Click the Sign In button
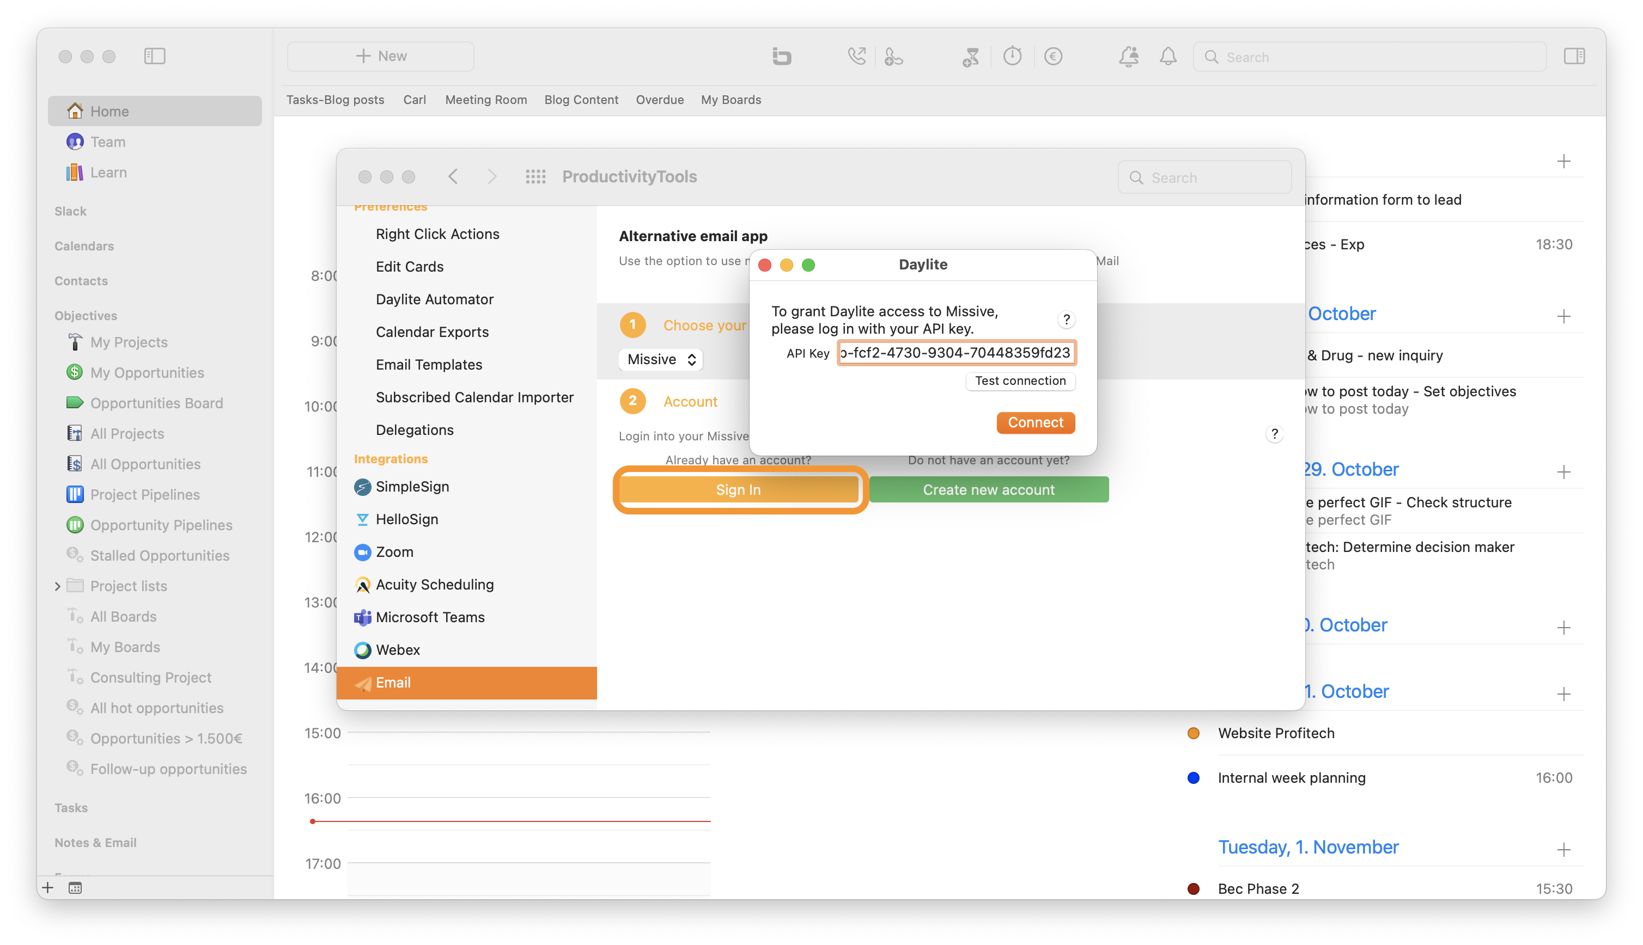 pyautogui.click(x=738, y=489)
